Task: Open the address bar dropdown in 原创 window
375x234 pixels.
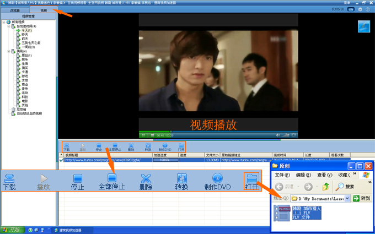Action: [x=347, y=198]
